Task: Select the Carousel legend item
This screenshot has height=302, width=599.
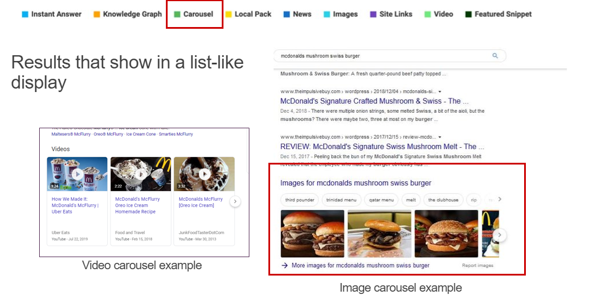Action: [194, 14]
